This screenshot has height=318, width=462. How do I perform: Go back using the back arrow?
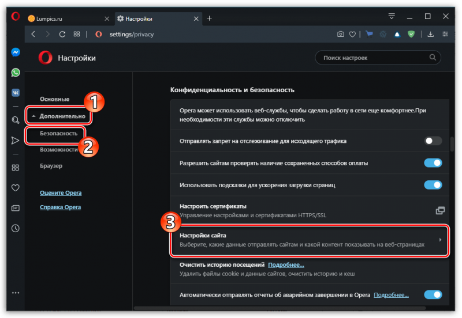point(33,35)
